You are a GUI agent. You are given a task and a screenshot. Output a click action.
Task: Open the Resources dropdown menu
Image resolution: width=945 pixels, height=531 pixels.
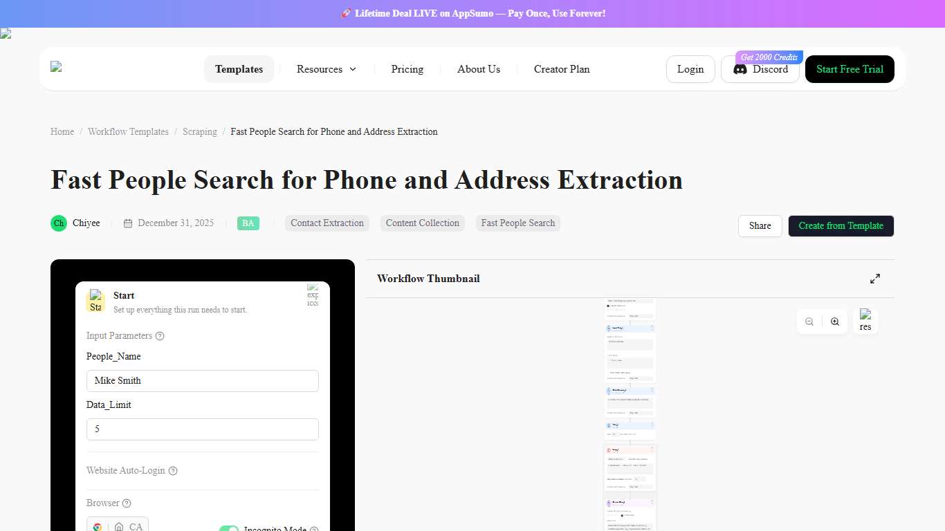[x=326, y=69]
